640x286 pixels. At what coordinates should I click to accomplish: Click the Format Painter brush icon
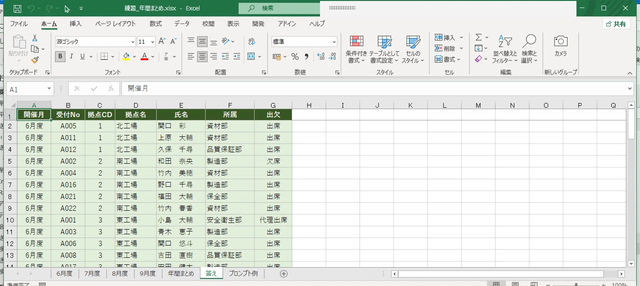pyautogui.click(x=35, y=60)
